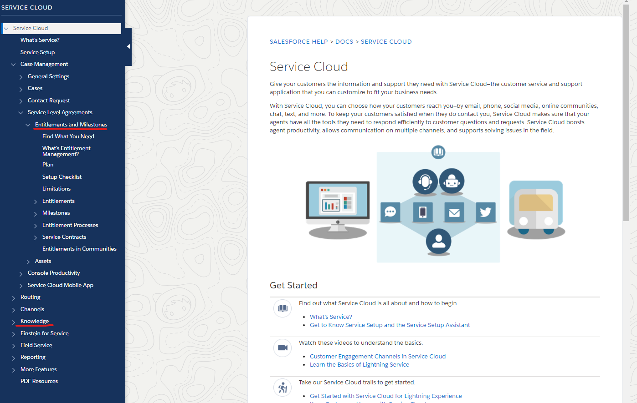Click the page vertical scrollbar
This screenshot has width=637, height=403.
click(x=626, y=114)
